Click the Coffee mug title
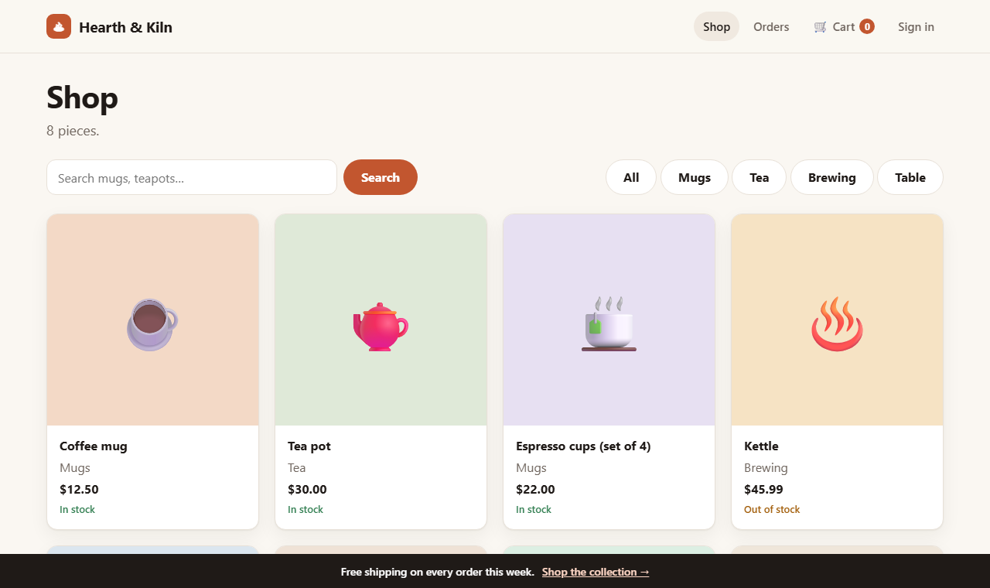Screen dimensions: 990x588 (x=94, y=446)
